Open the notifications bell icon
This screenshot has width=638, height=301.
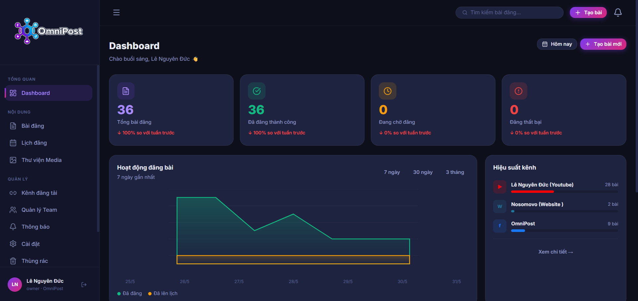click(x=618, y=13)
